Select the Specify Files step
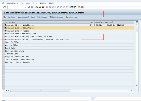Screen dimensions: 141x101 point(48,42)
